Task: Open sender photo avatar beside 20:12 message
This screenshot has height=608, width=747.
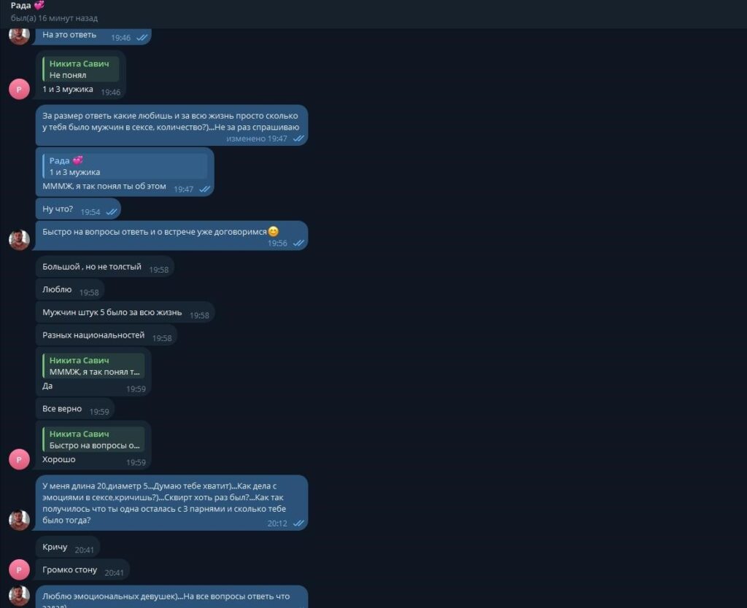Action: click(19, 520)
